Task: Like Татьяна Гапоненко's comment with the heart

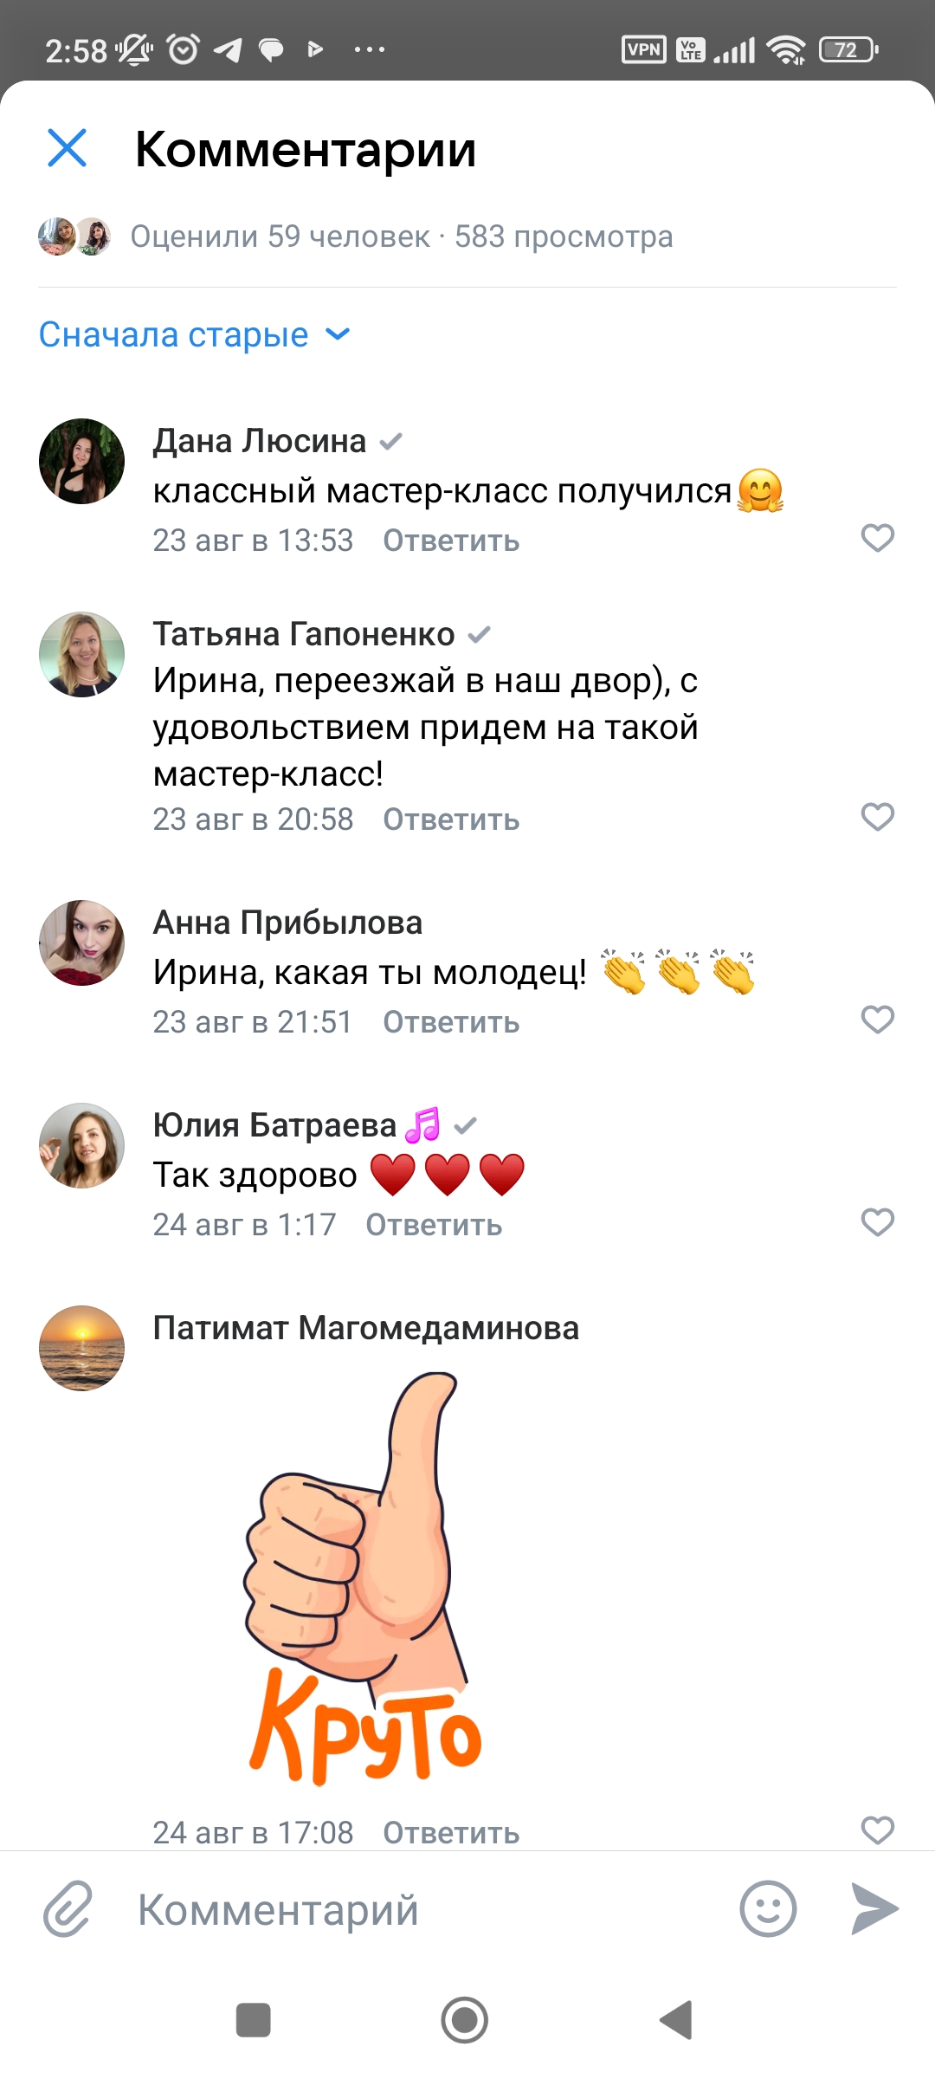Action: [877, 817]
